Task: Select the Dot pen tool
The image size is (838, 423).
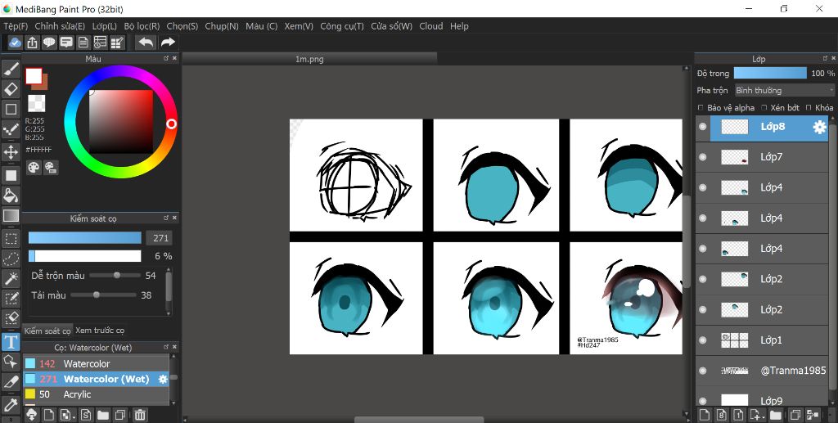Action: tap(11, 130)
